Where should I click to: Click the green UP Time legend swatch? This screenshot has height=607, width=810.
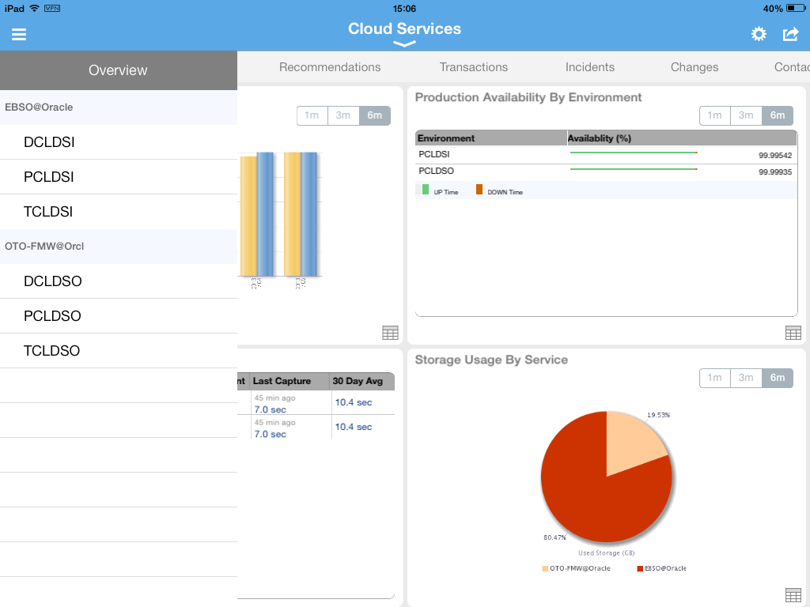pyautogui.click(x=426, y=190)
